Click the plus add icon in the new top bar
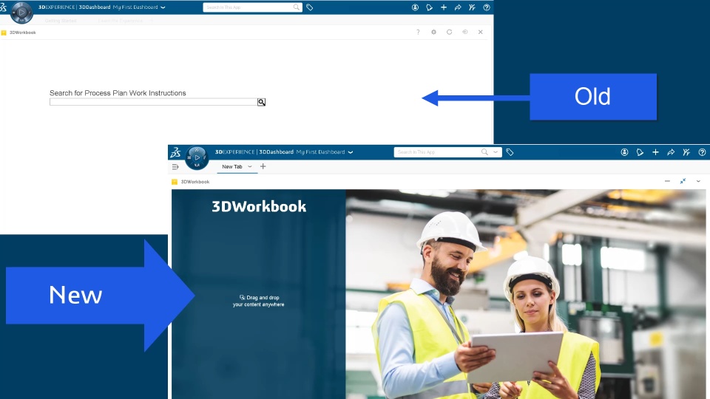Image resolution: width=710 pixels, height=399 pixels. click(655, 152)
